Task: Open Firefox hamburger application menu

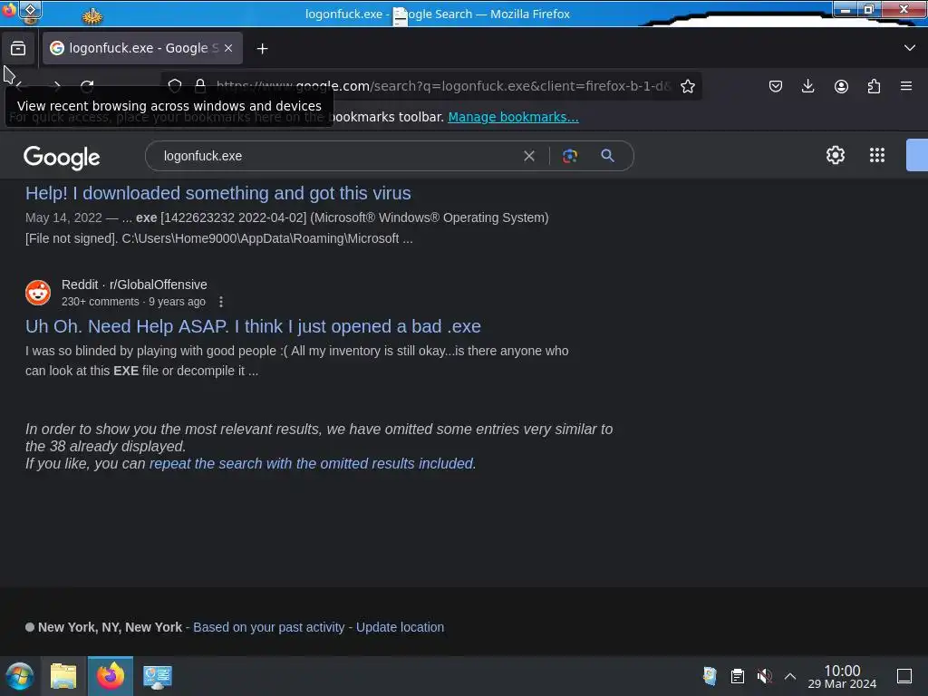Action: pyautogui.click(x=906, y=86)
